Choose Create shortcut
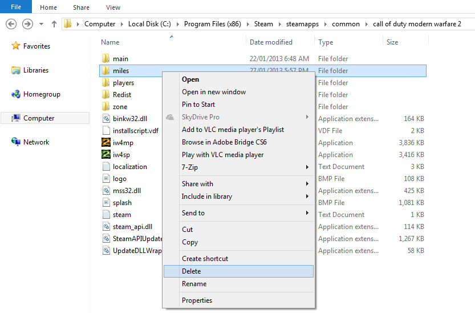The width and height of the screenshot is (475, 313). click(x=238, y=259)
